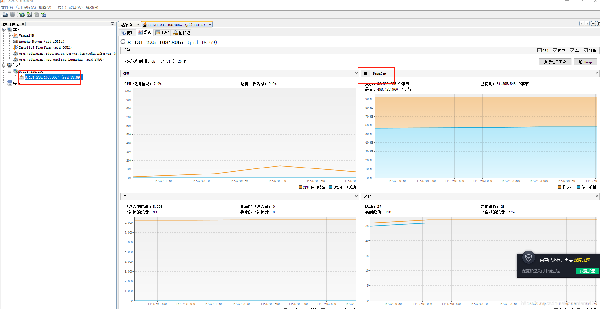Click the 堆 Dump button
Screen dimensions: 600x309
585,62
